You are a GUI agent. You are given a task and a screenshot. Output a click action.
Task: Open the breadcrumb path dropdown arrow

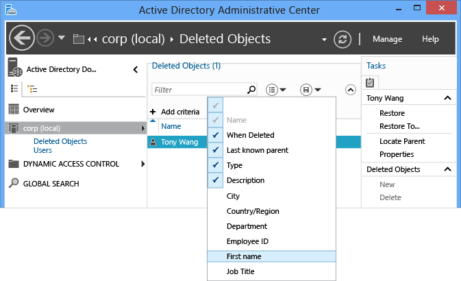[x=324, y=40]
